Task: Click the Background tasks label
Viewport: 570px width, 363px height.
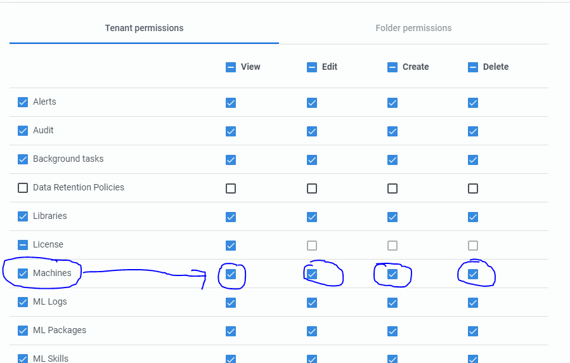Action: (68, 159)
